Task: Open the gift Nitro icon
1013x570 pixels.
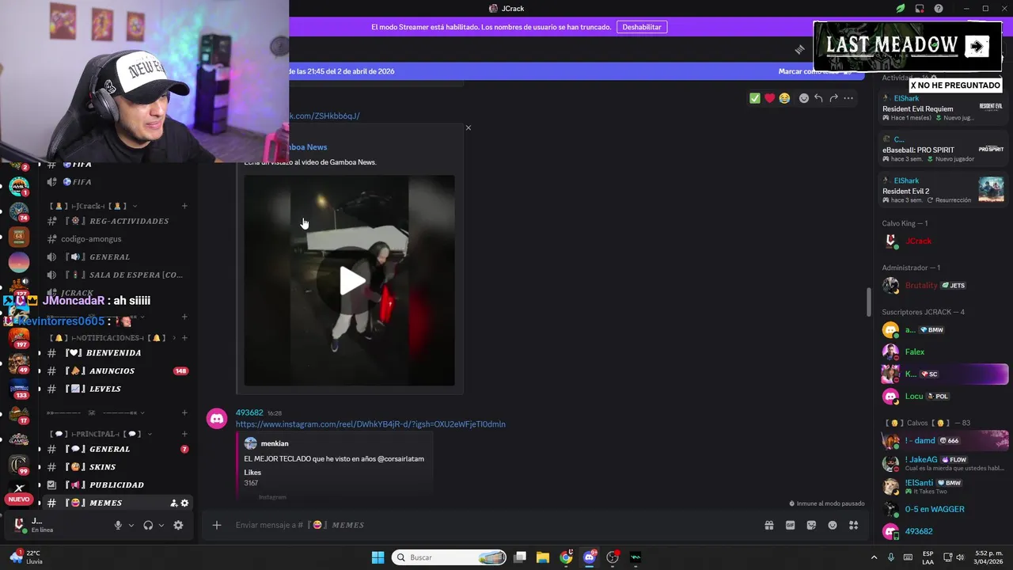Action: (768, 525)
